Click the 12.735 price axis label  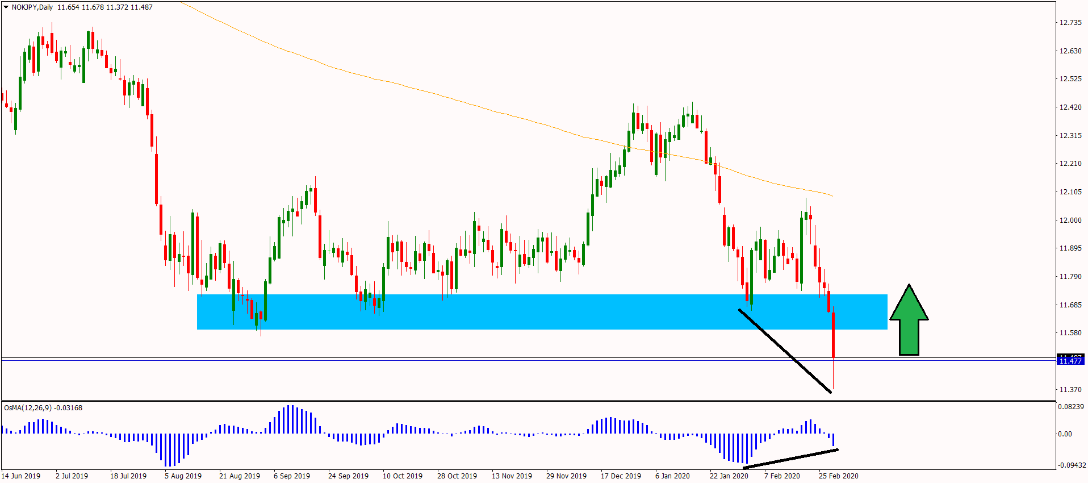pyautogui.click(x=1070, y=23)
